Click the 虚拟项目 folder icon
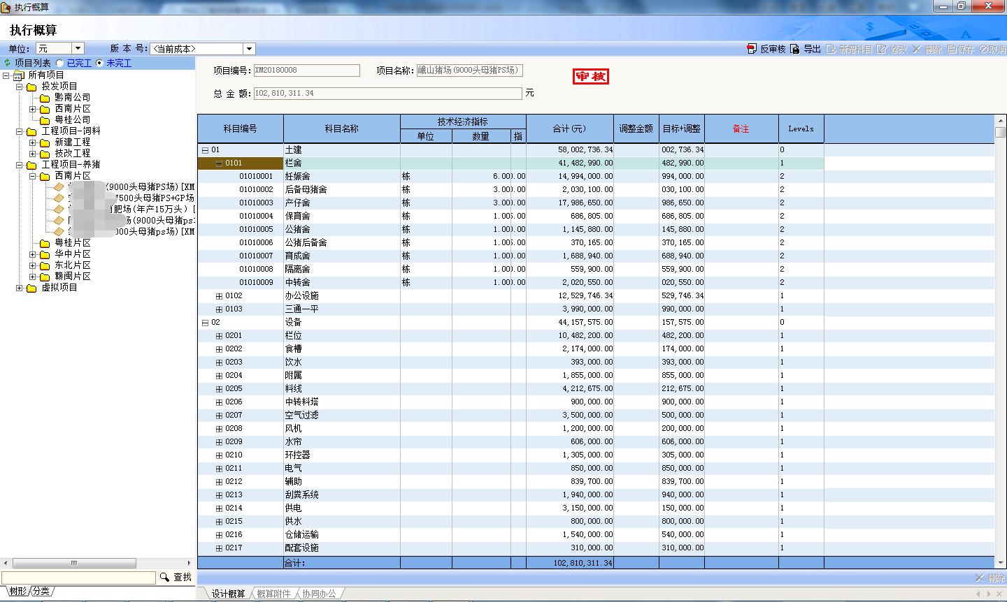1007x602 pixels. [x=31, y=288]
